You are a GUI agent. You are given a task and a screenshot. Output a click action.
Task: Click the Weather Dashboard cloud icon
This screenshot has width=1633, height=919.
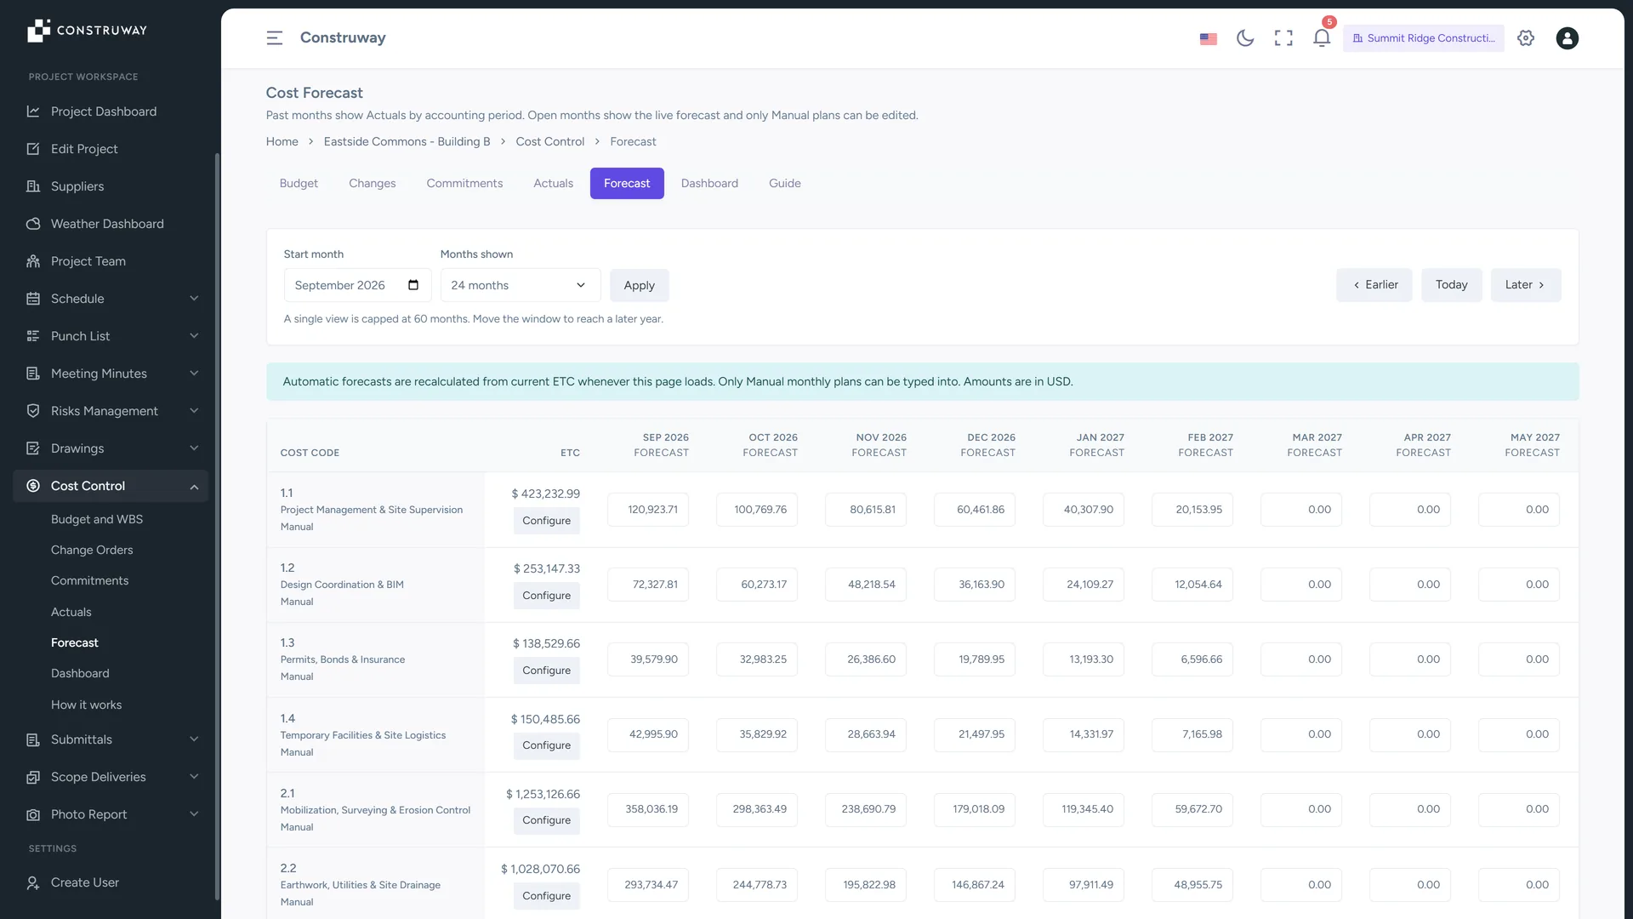click(x=33, y=224)
